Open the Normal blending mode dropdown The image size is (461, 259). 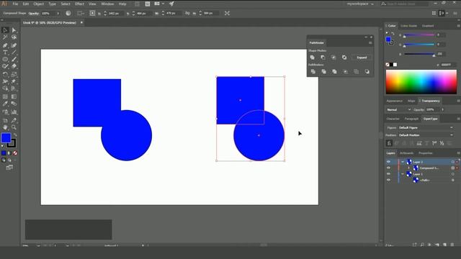point(398,109)
